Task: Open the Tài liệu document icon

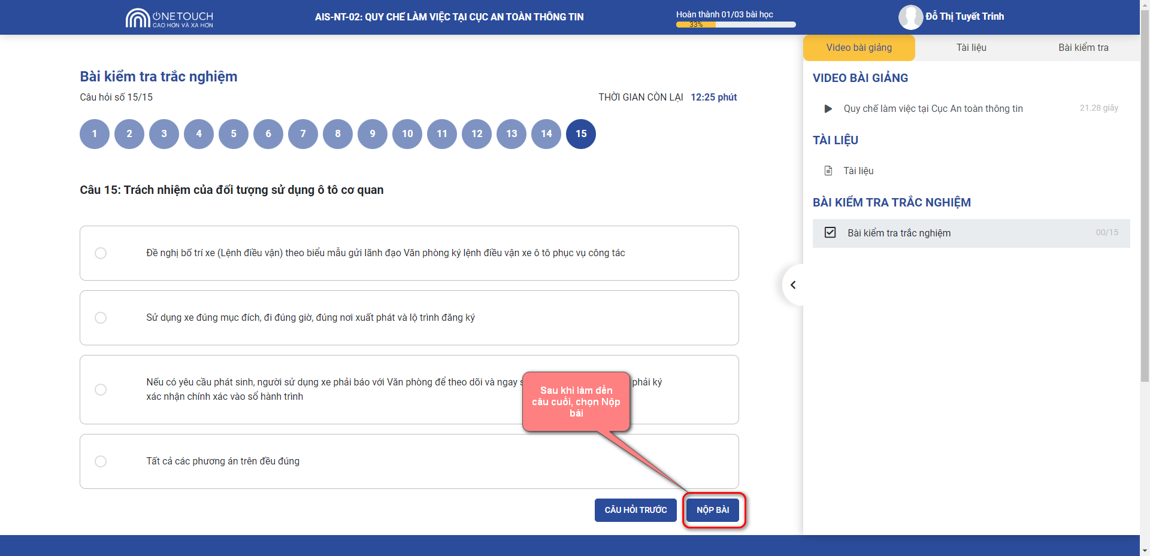Action: pos(828,171)
